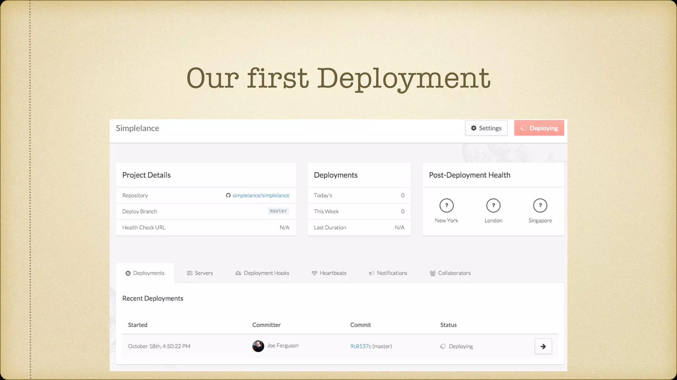Click the Simplelance project title
677x380 pixels.
[137, 128]
